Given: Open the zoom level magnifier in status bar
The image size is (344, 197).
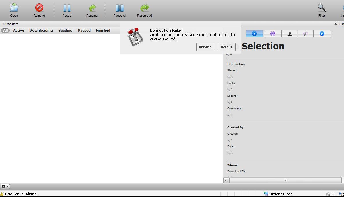Looking at the screenshot, I should click(341, 194).
